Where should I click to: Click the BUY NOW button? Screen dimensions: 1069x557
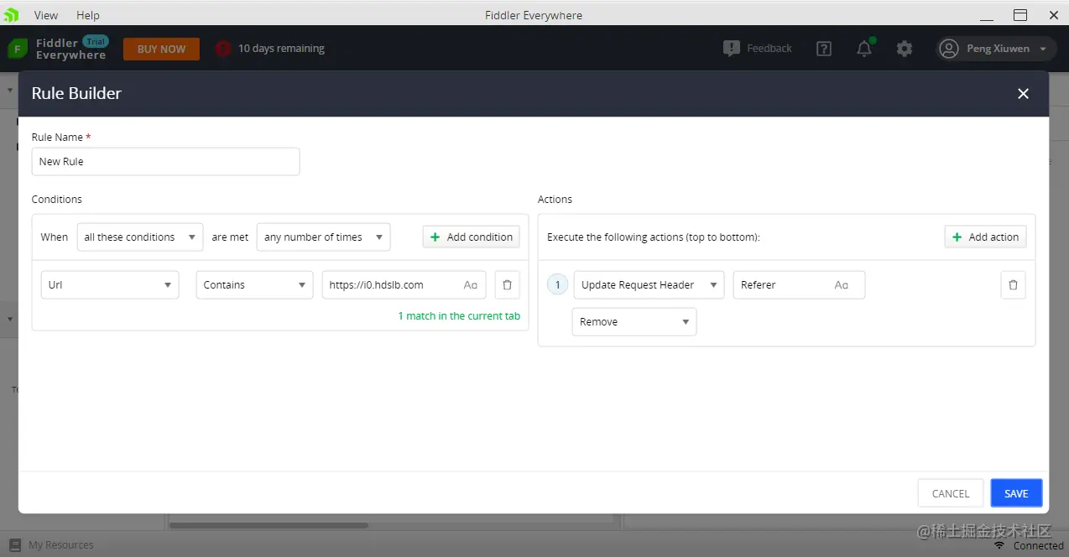[x=161, y=49]
